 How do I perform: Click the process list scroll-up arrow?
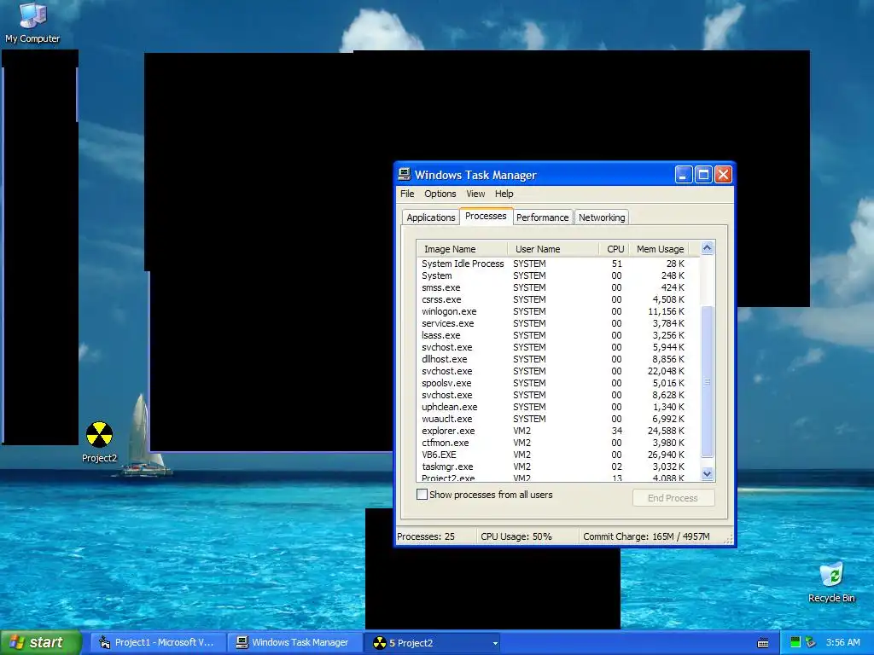pos(707,248)
